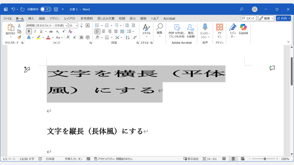Switch to the 挿入 ribbon tab

point(31,18)
